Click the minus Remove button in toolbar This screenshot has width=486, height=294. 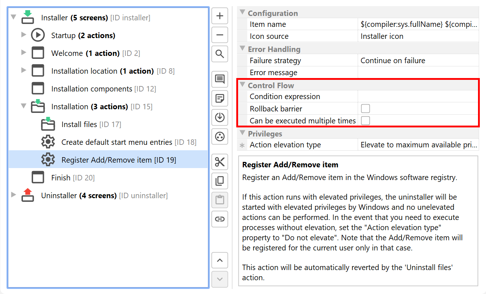point(220,35)
